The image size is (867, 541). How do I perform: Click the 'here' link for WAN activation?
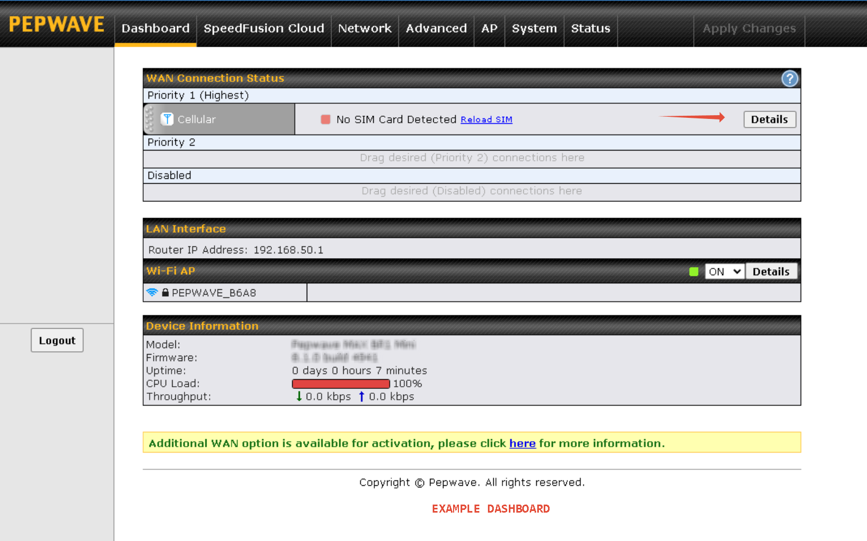(x=522, y=443)
